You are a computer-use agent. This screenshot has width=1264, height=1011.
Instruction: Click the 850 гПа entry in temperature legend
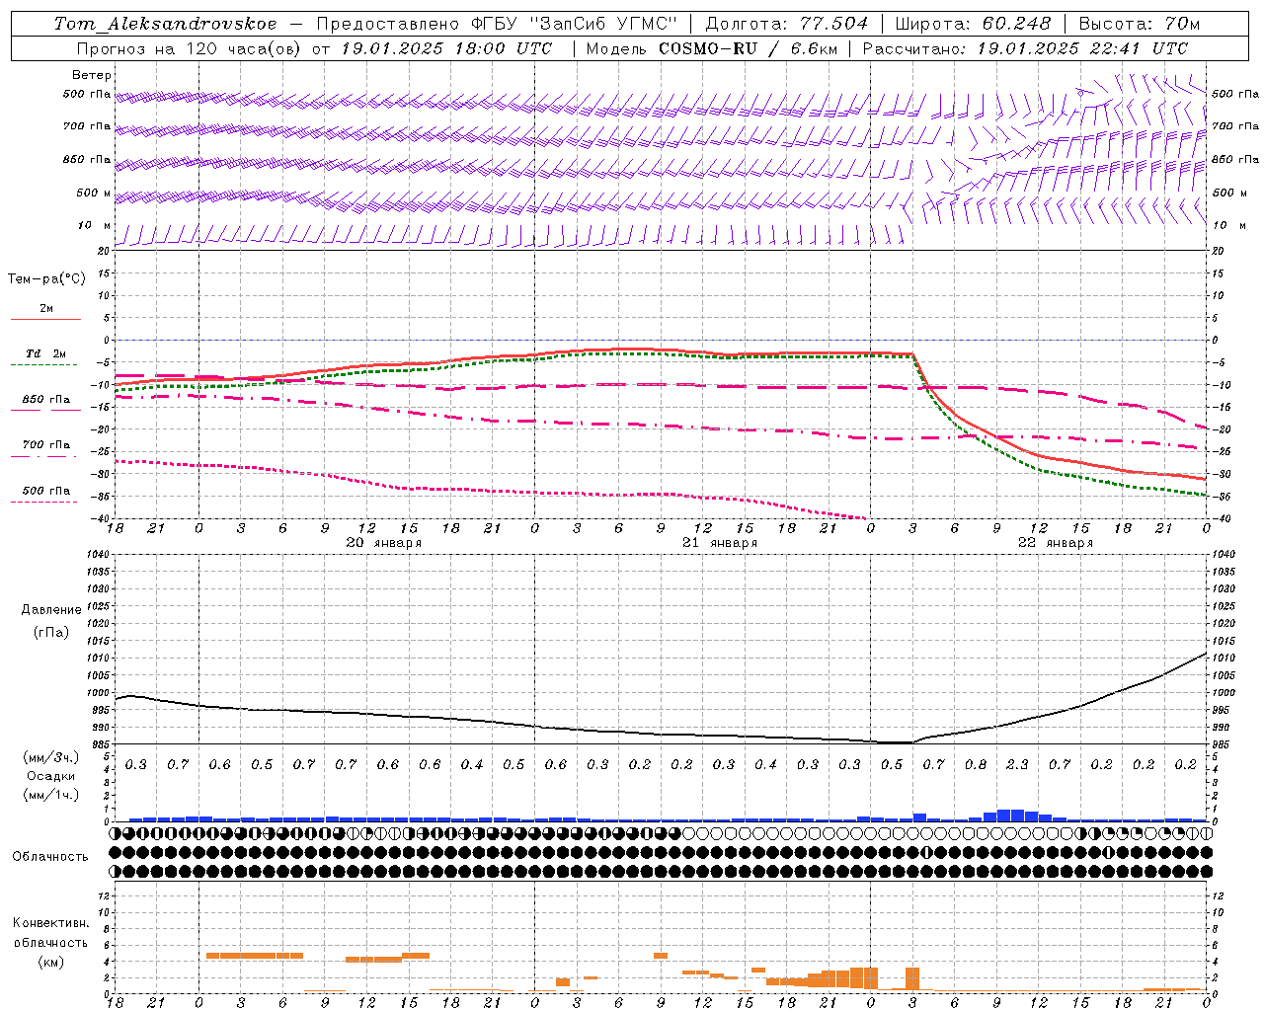[x=46, y=400]
